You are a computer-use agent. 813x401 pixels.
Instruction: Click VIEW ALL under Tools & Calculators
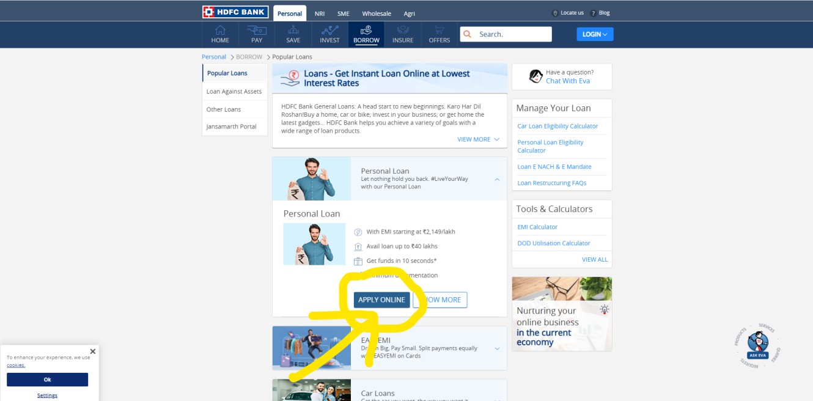[595, 260]
